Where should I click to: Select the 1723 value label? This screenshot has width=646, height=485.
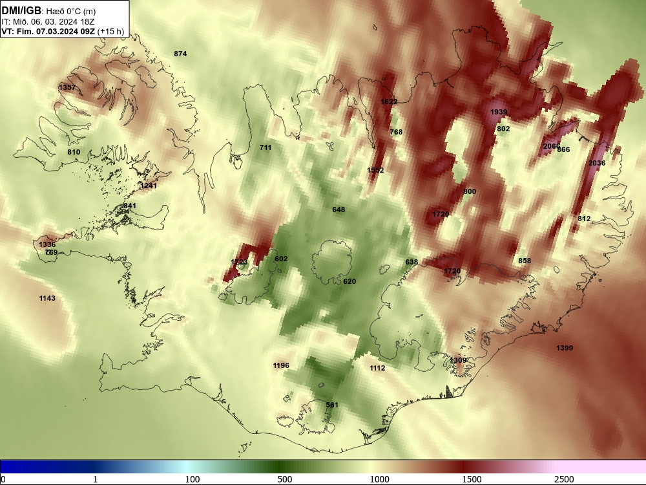(240, 262)
